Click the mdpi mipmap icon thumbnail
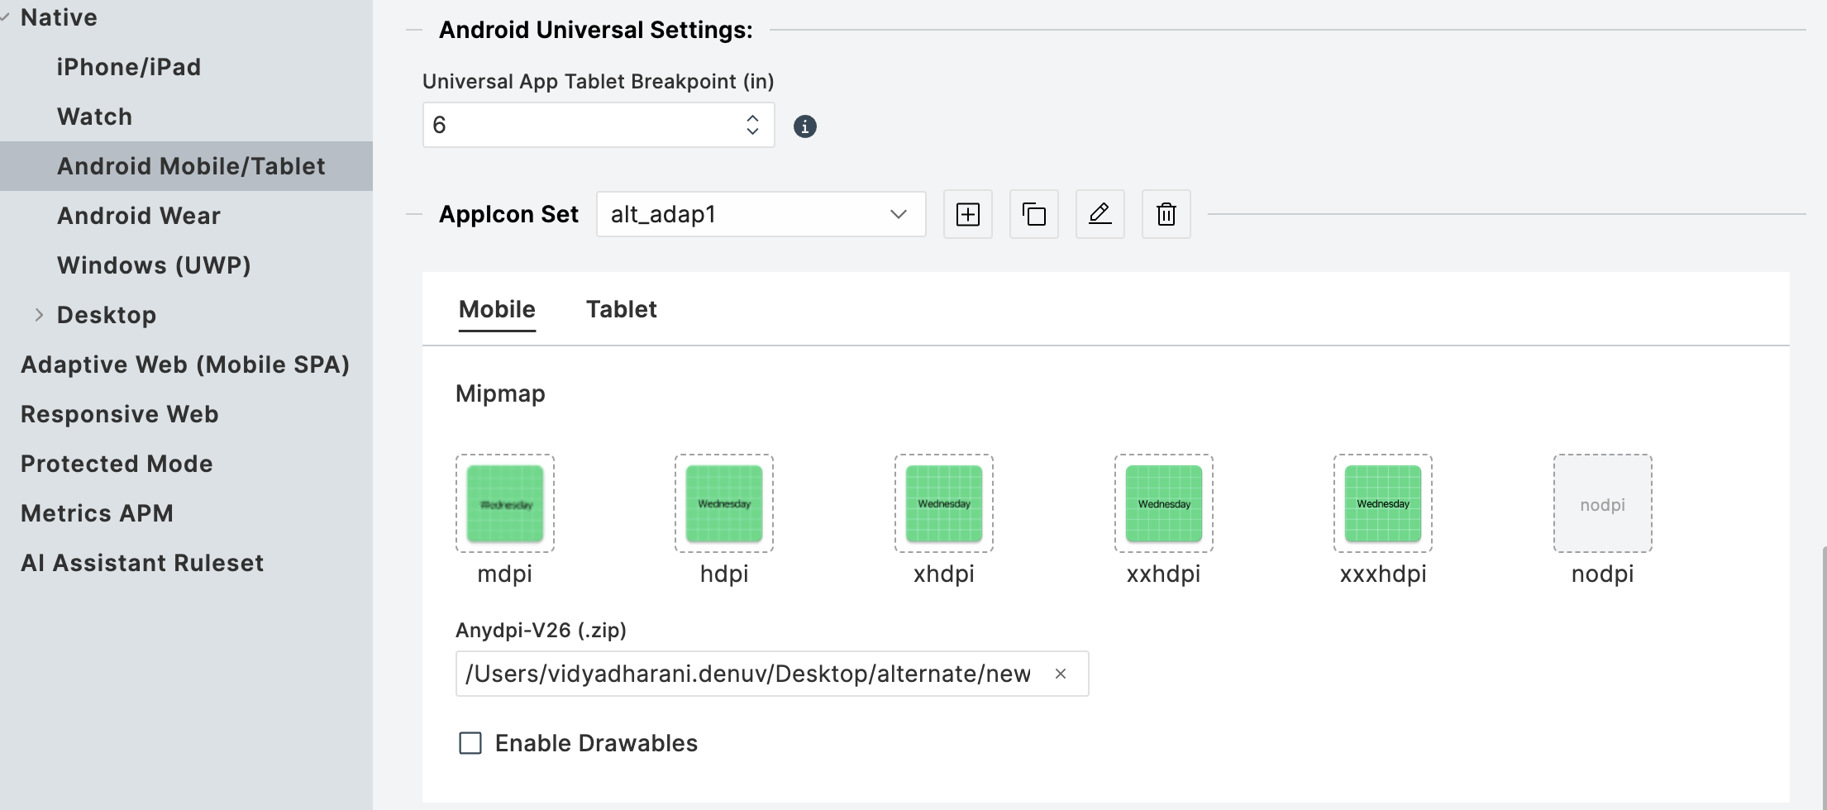 coord(505,503)
